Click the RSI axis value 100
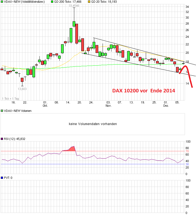196x215 pixels. tap(188, 142)
